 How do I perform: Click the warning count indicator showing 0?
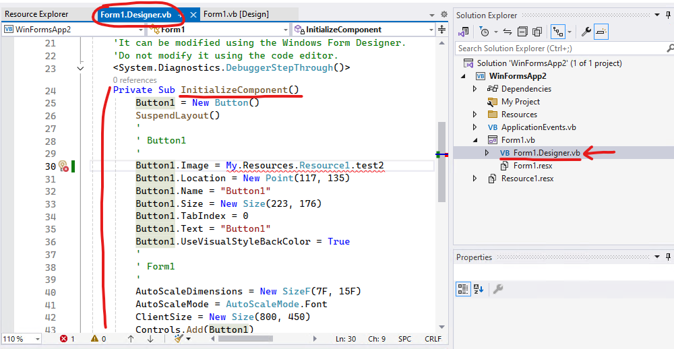click(98, 339)
